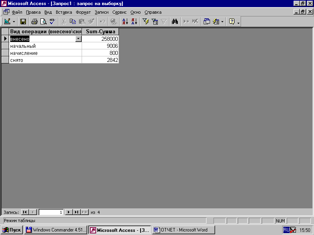The image size is (314, 235).
Task: Click the value 9006
Action: [x=100, y=46]
